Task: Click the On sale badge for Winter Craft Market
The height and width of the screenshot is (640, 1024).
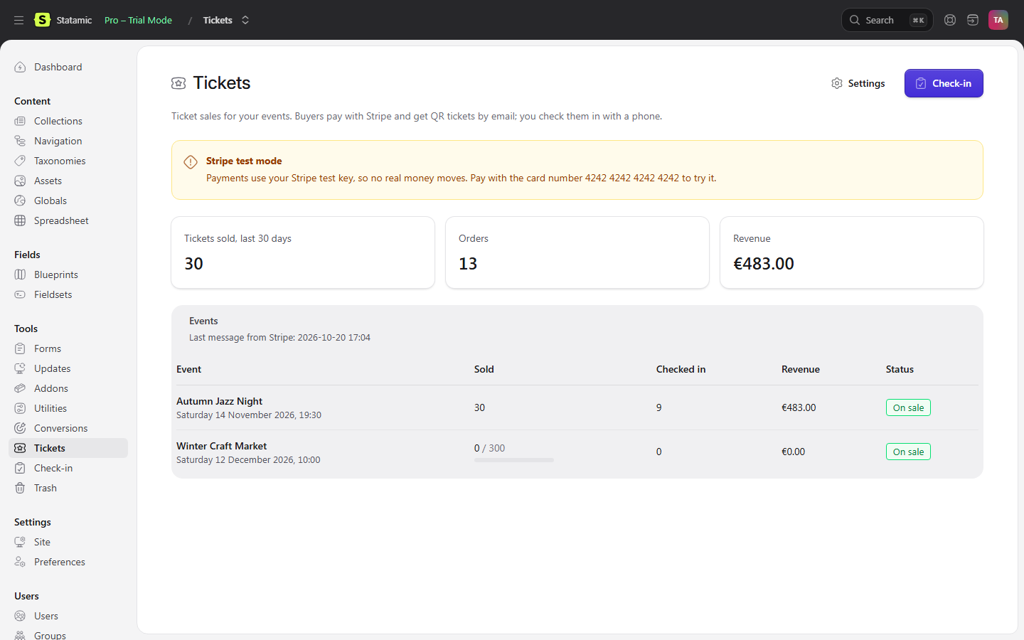Action: pyautogui.click(x=908, y=452)
